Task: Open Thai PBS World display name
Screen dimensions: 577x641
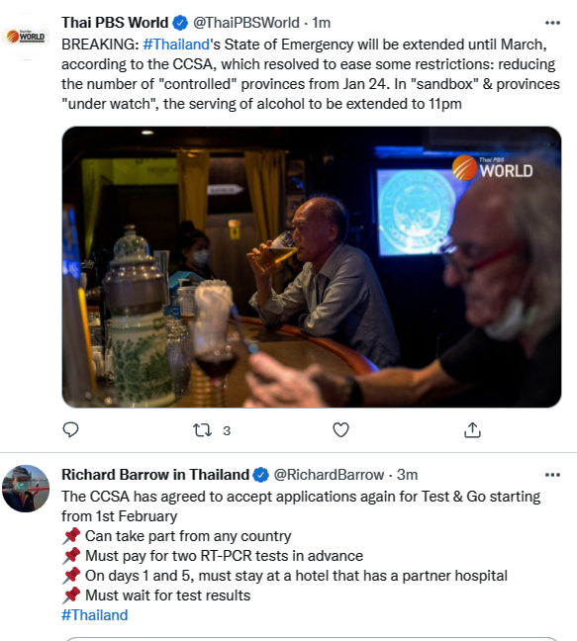Action: pos(115,23)
